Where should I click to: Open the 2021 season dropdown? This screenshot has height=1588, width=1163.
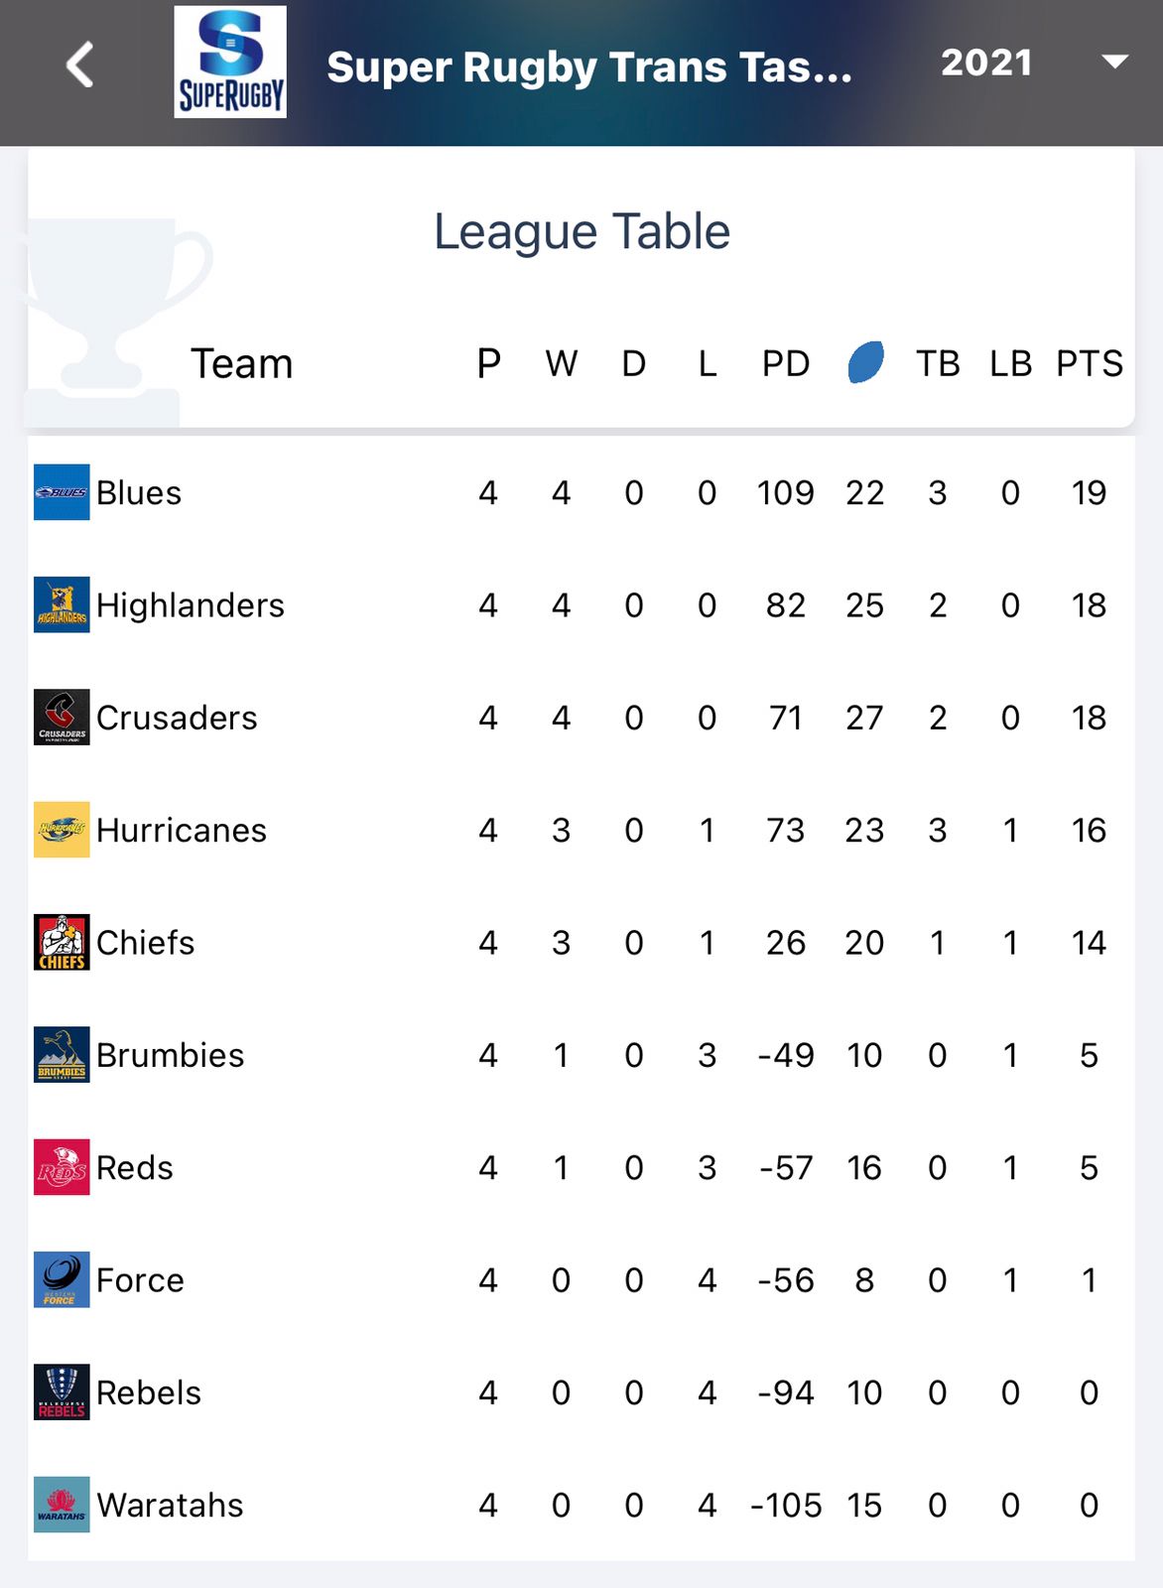coord(986,63)
